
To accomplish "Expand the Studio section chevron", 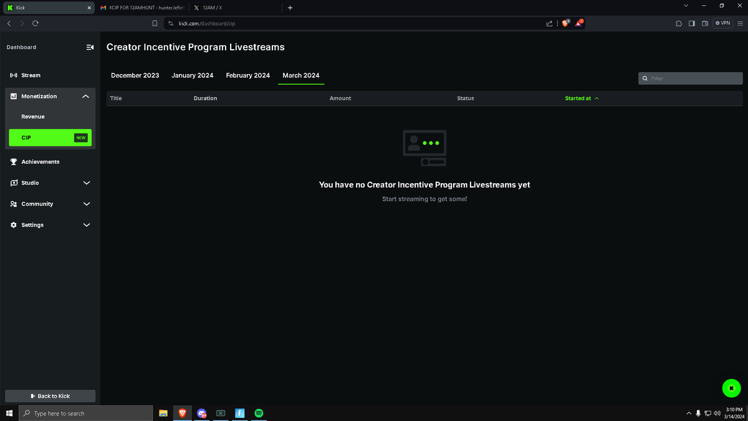I will (x=87, y=183).
